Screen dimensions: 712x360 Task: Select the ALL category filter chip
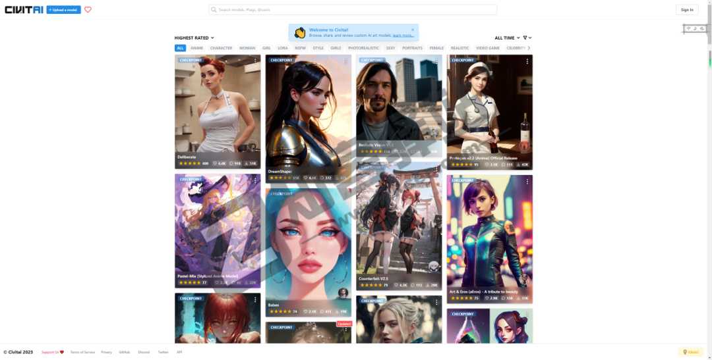point(180,48)
